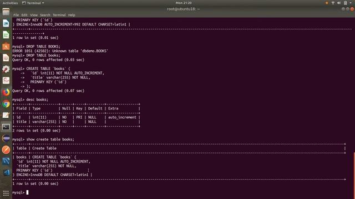This screenshot has width=355, height=199.
Task: Open the Files manager from the dock
Action: (6, 12)
